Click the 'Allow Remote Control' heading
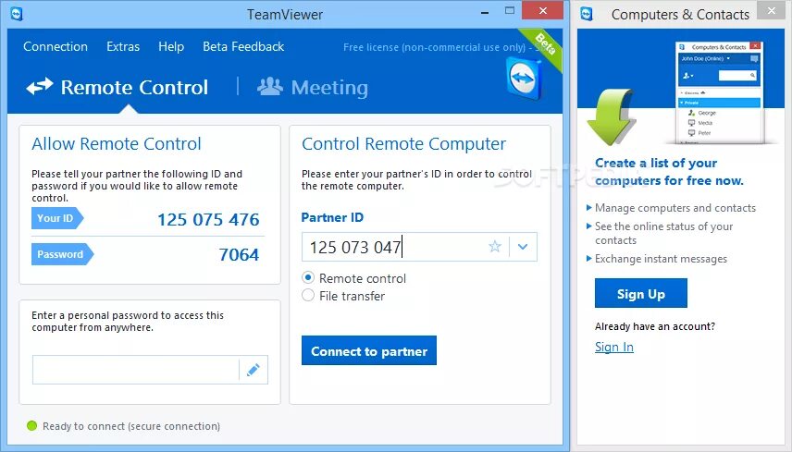The width and height of the screenshot is (792, 452). click(x=117, y=144)
